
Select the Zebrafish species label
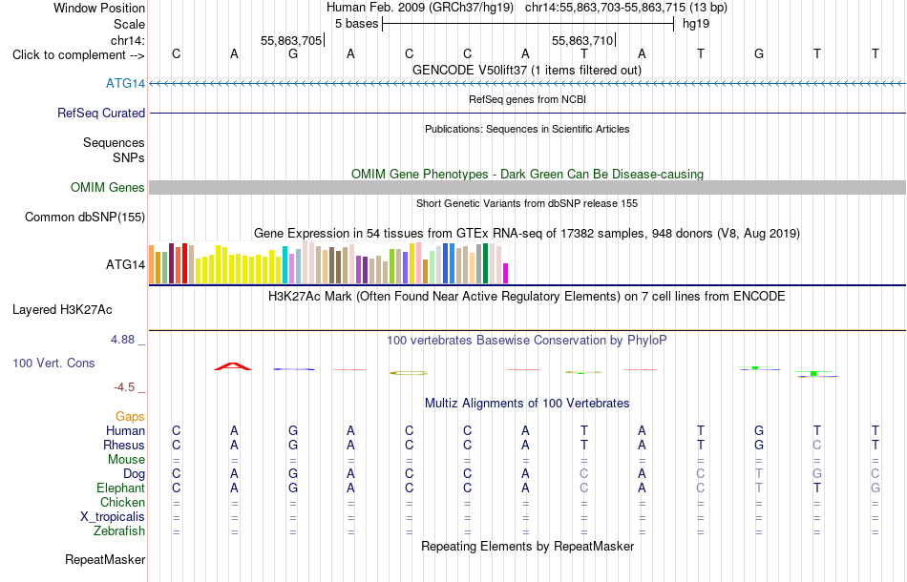pos(119,530)
